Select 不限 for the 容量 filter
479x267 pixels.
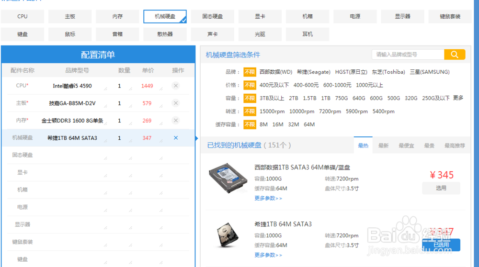coord(250,98)
